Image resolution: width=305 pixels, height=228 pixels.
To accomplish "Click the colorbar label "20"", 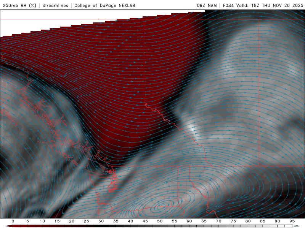I will click(x=72, y=221).
